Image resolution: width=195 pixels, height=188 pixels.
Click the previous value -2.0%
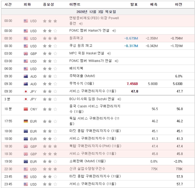(x=178, y=161)
